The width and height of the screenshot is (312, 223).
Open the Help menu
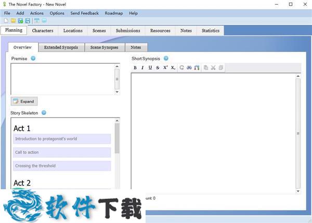click(x=133, y=13)
